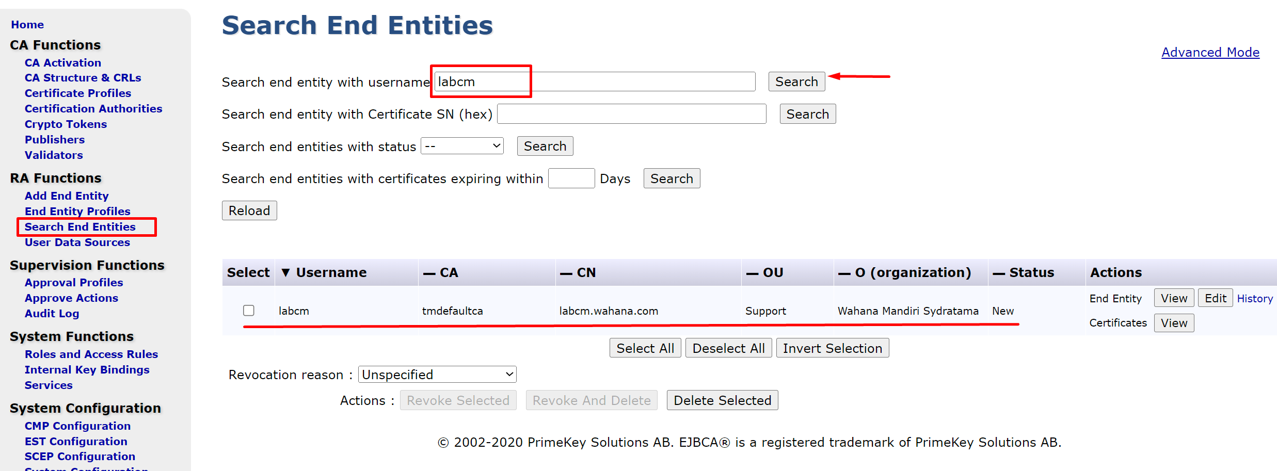The height and width of the screenshot is (471, 1277).
Task: Click the Certificate SN hex field
Action: point(631,114)
